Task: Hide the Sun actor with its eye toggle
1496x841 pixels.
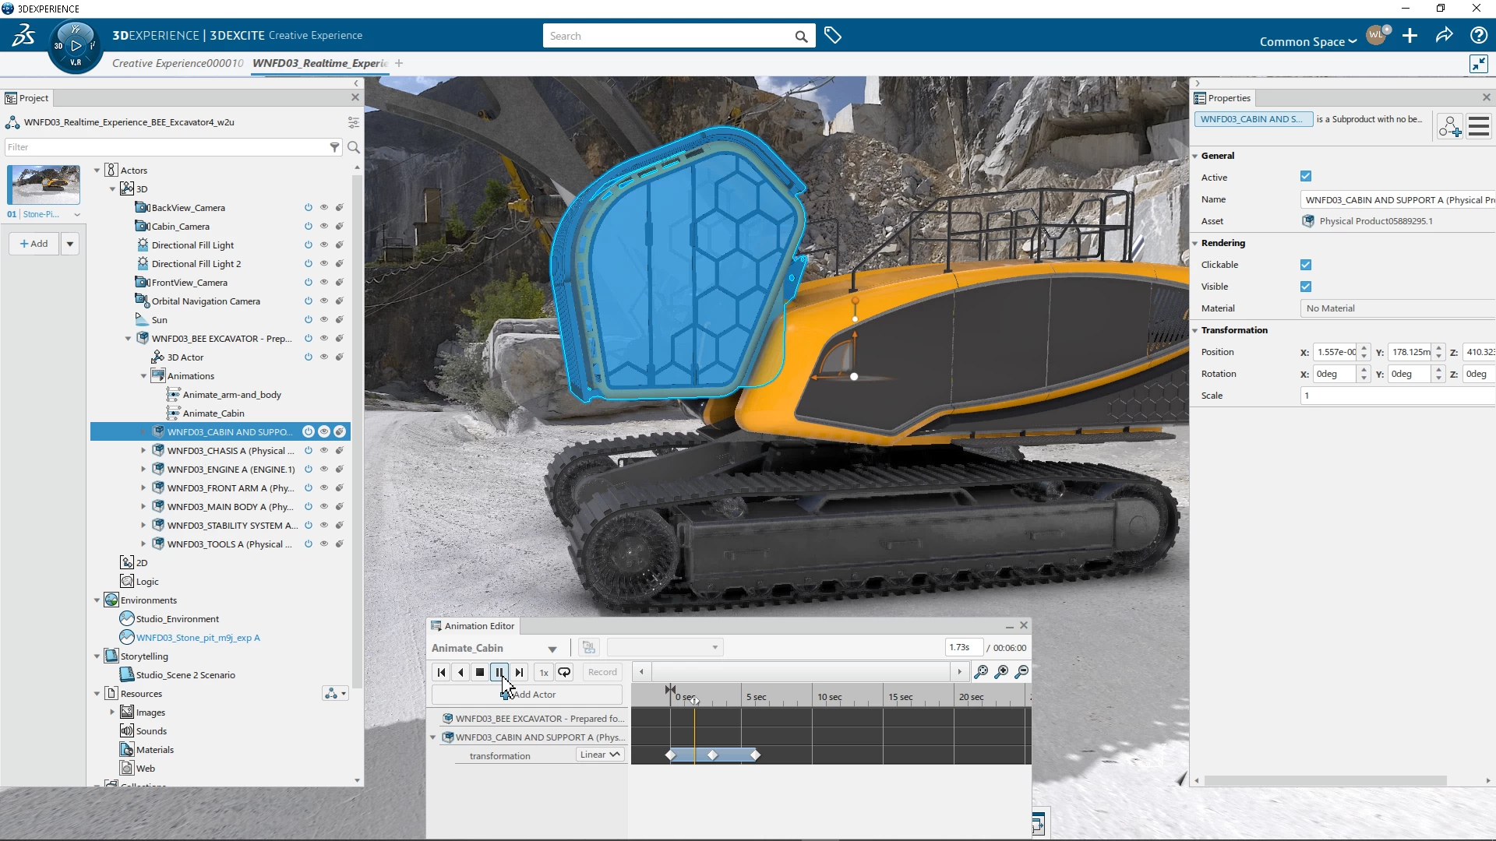Action: click(324, 319)
